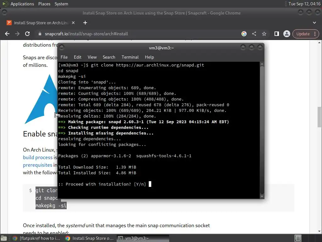Click the browser page scrollbar thumb
Image resolution: width=322 pixels, height=242 pixels.
click(x=319, y=117)
